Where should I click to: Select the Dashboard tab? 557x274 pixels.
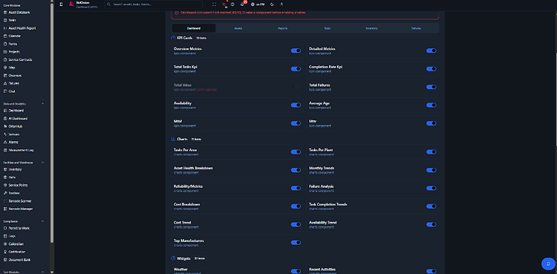pos(194,28)
